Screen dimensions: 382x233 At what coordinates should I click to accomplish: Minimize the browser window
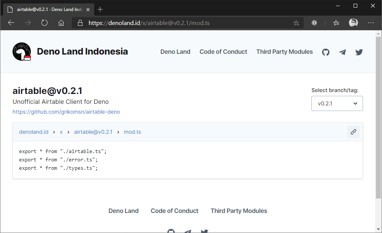click(338, 6)
